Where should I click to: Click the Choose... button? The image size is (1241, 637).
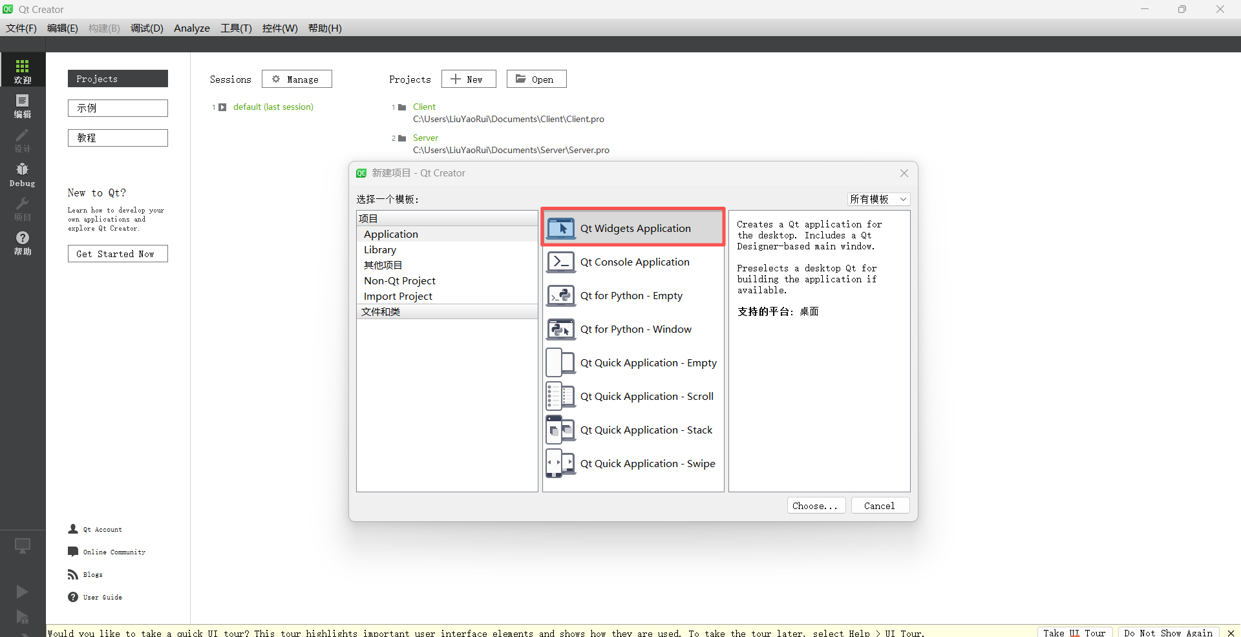815,506
